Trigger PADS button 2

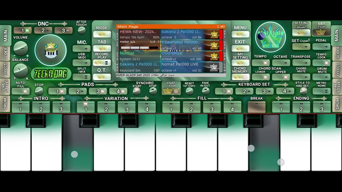point(77,91)
